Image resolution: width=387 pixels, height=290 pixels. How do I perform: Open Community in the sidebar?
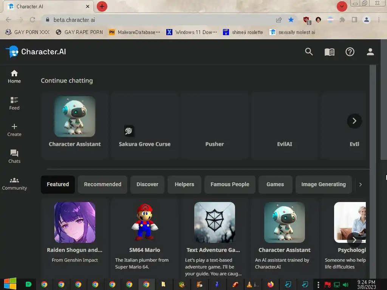point(14,184)
